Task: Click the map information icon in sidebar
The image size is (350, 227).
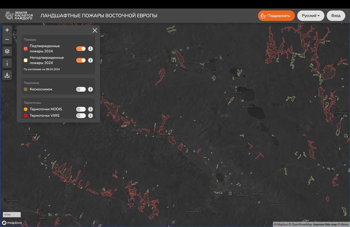Action: pos(7,63)
